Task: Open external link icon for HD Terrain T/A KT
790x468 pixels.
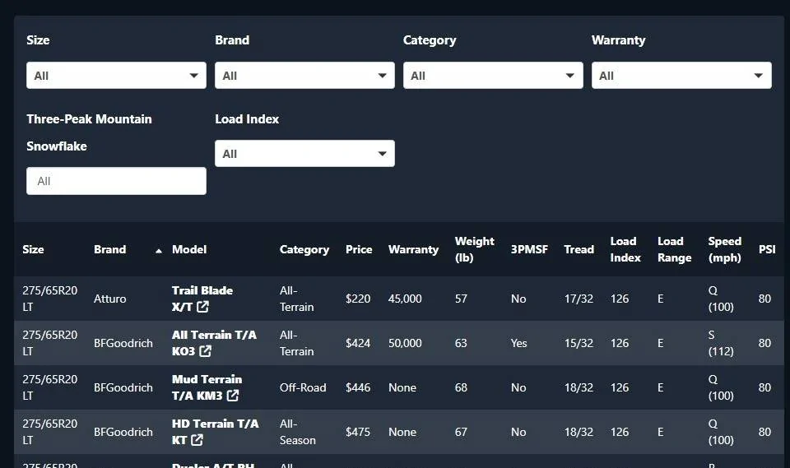Action: (x=197, y=440)
